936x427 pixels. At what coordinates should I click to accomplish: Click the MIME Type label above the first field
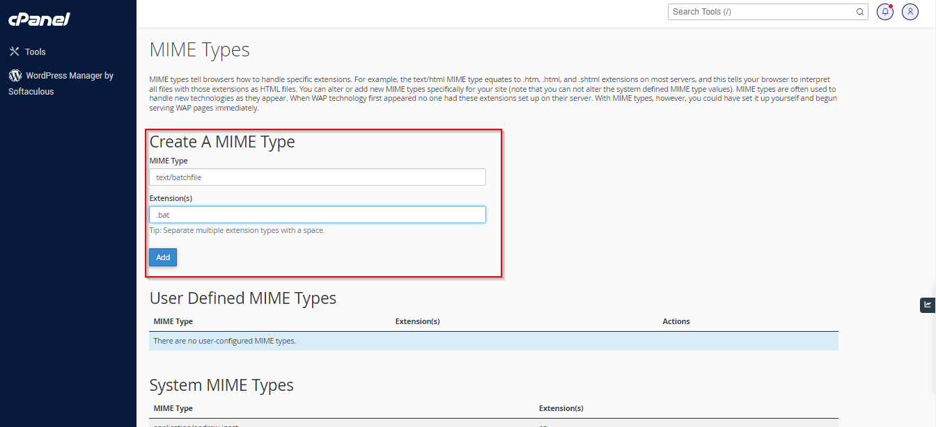coord(169,161)
